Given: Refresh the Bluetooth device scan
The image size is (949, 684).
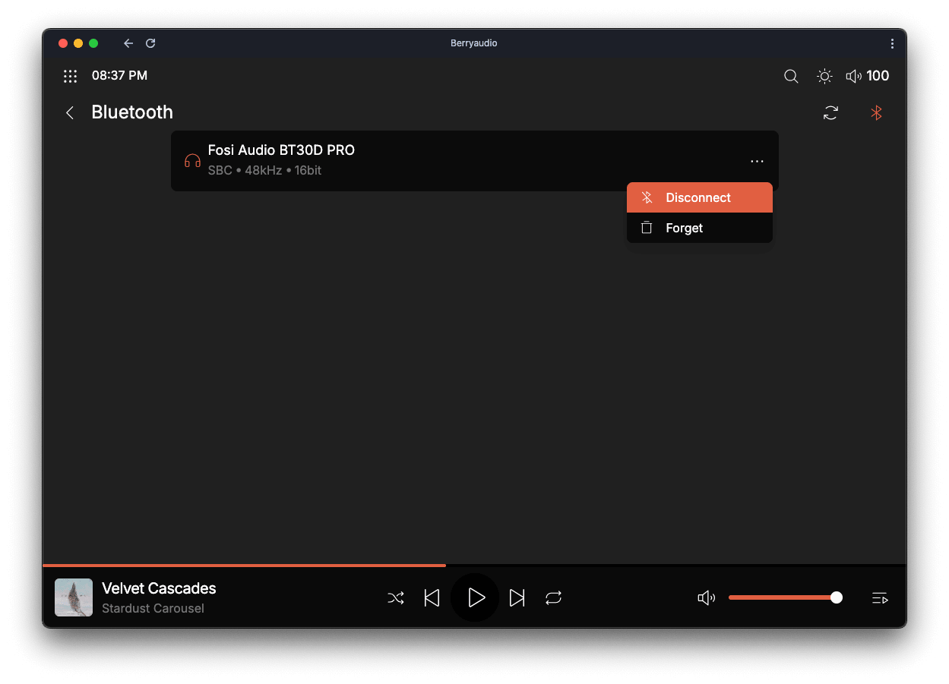Looking at the screenshot, I should pyautogui.click(x=830, y=113).
